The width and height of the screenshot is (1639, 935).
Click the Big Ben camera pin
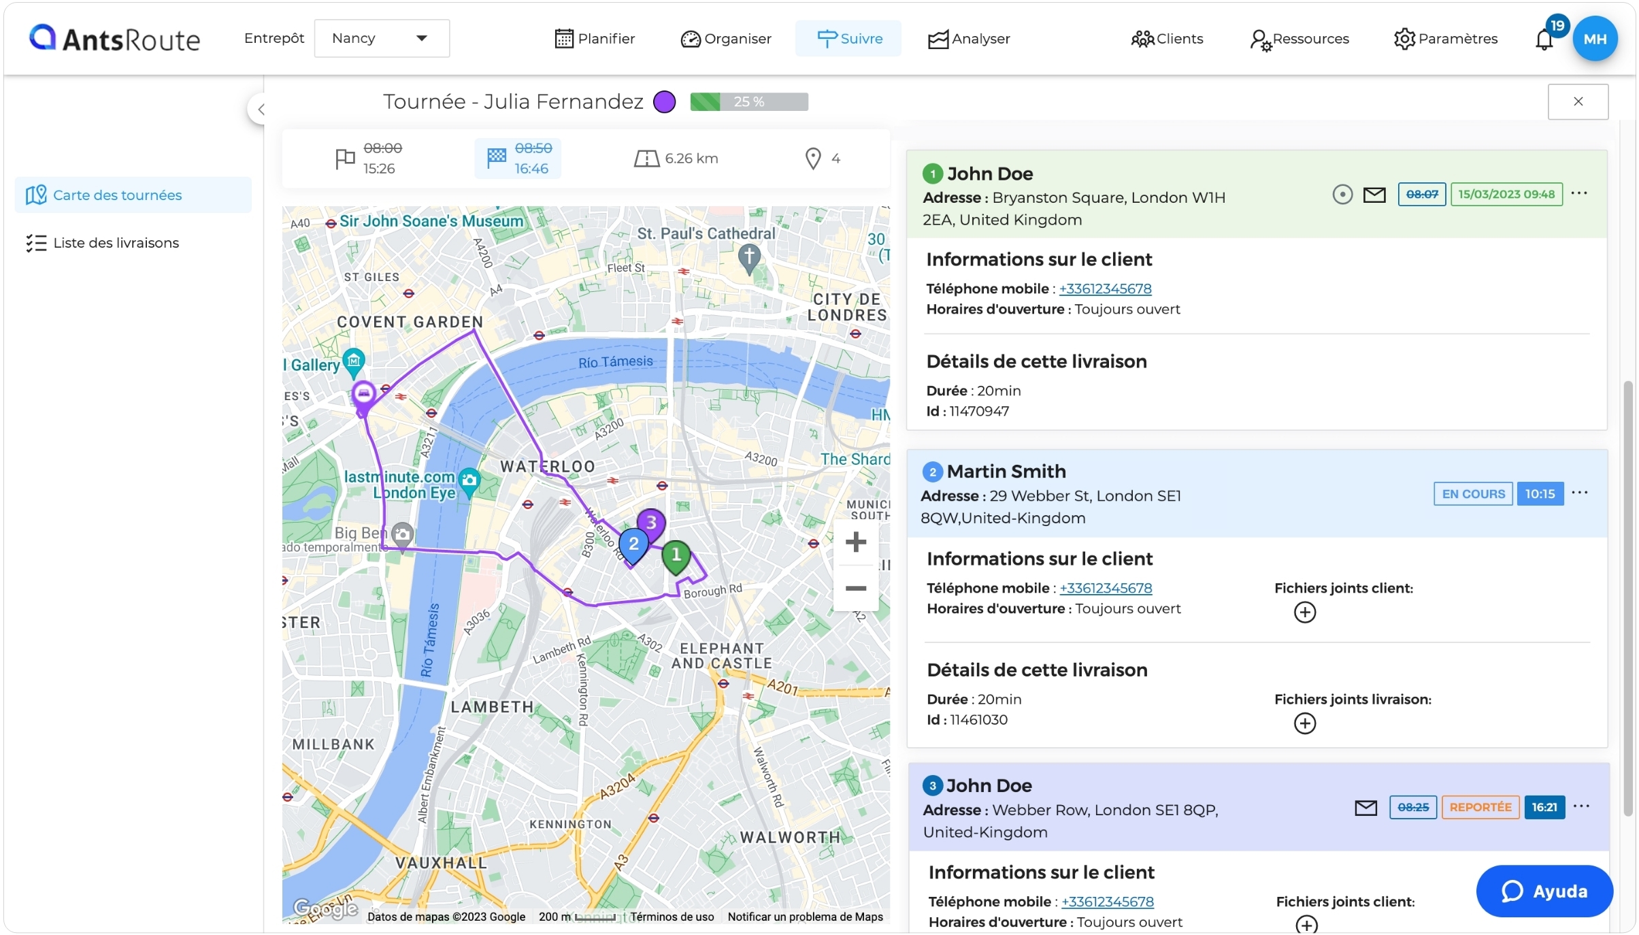coord(402,536)
